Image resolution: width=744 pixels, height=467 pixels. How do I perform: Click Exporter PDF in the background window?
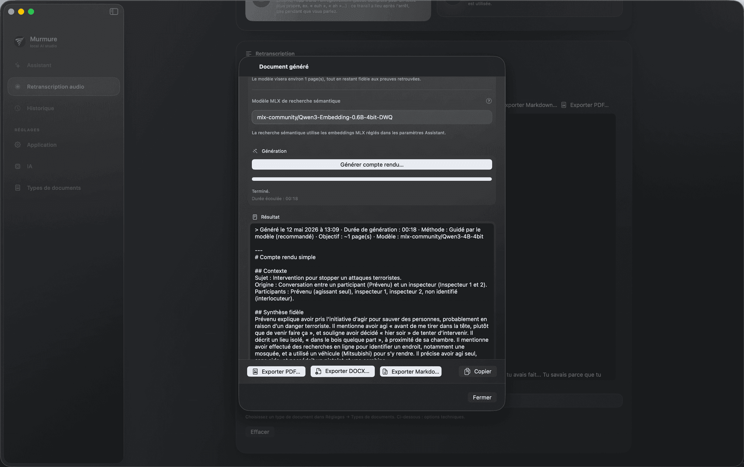tap(585, 105)
